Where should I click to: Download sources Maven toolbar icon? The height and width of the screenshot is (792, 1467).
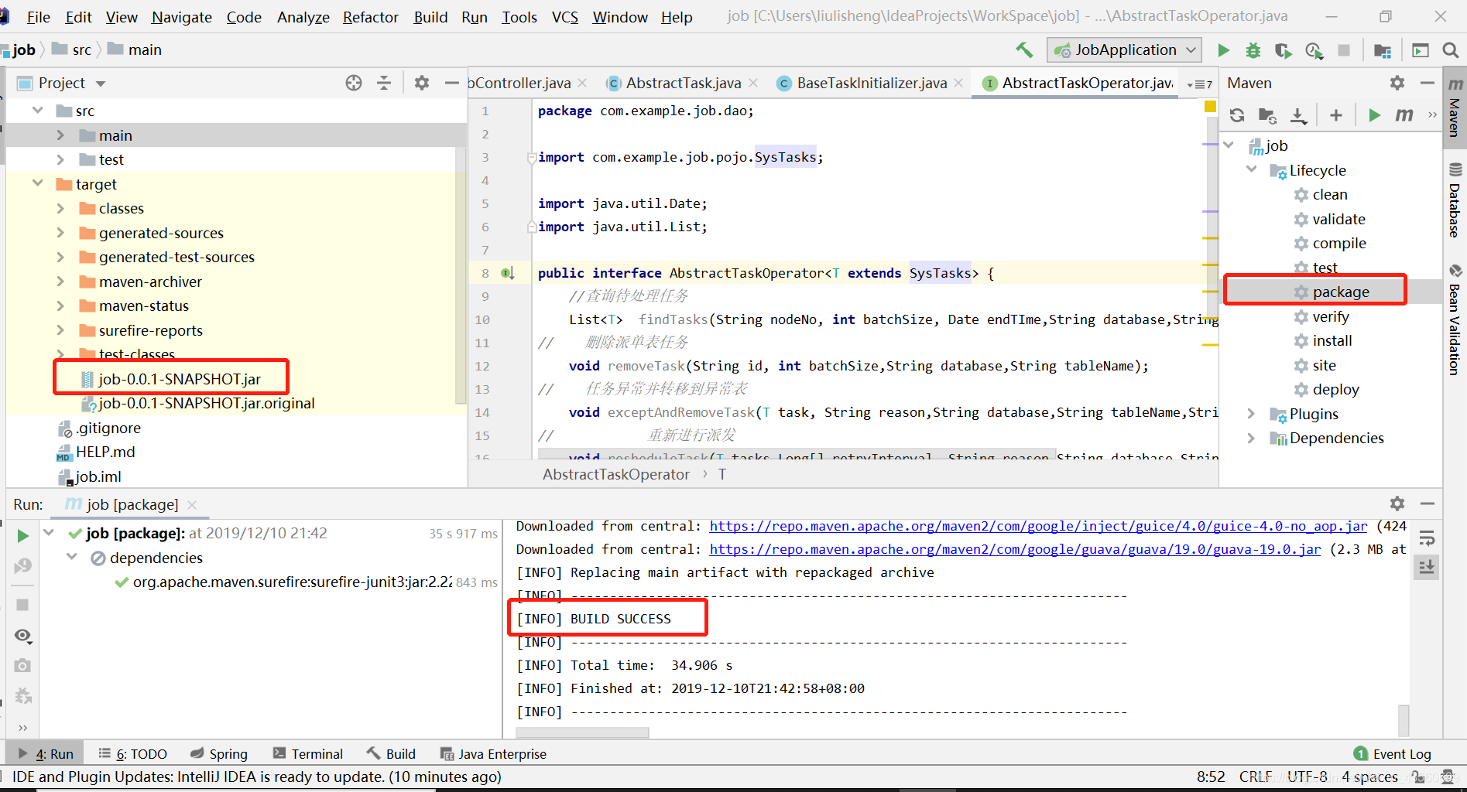(x=1298, y=115)
